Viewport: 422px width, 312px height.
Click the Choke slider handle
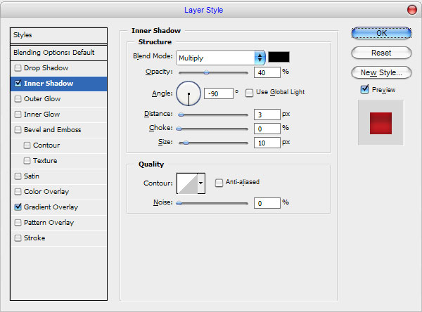coord(179,129)
